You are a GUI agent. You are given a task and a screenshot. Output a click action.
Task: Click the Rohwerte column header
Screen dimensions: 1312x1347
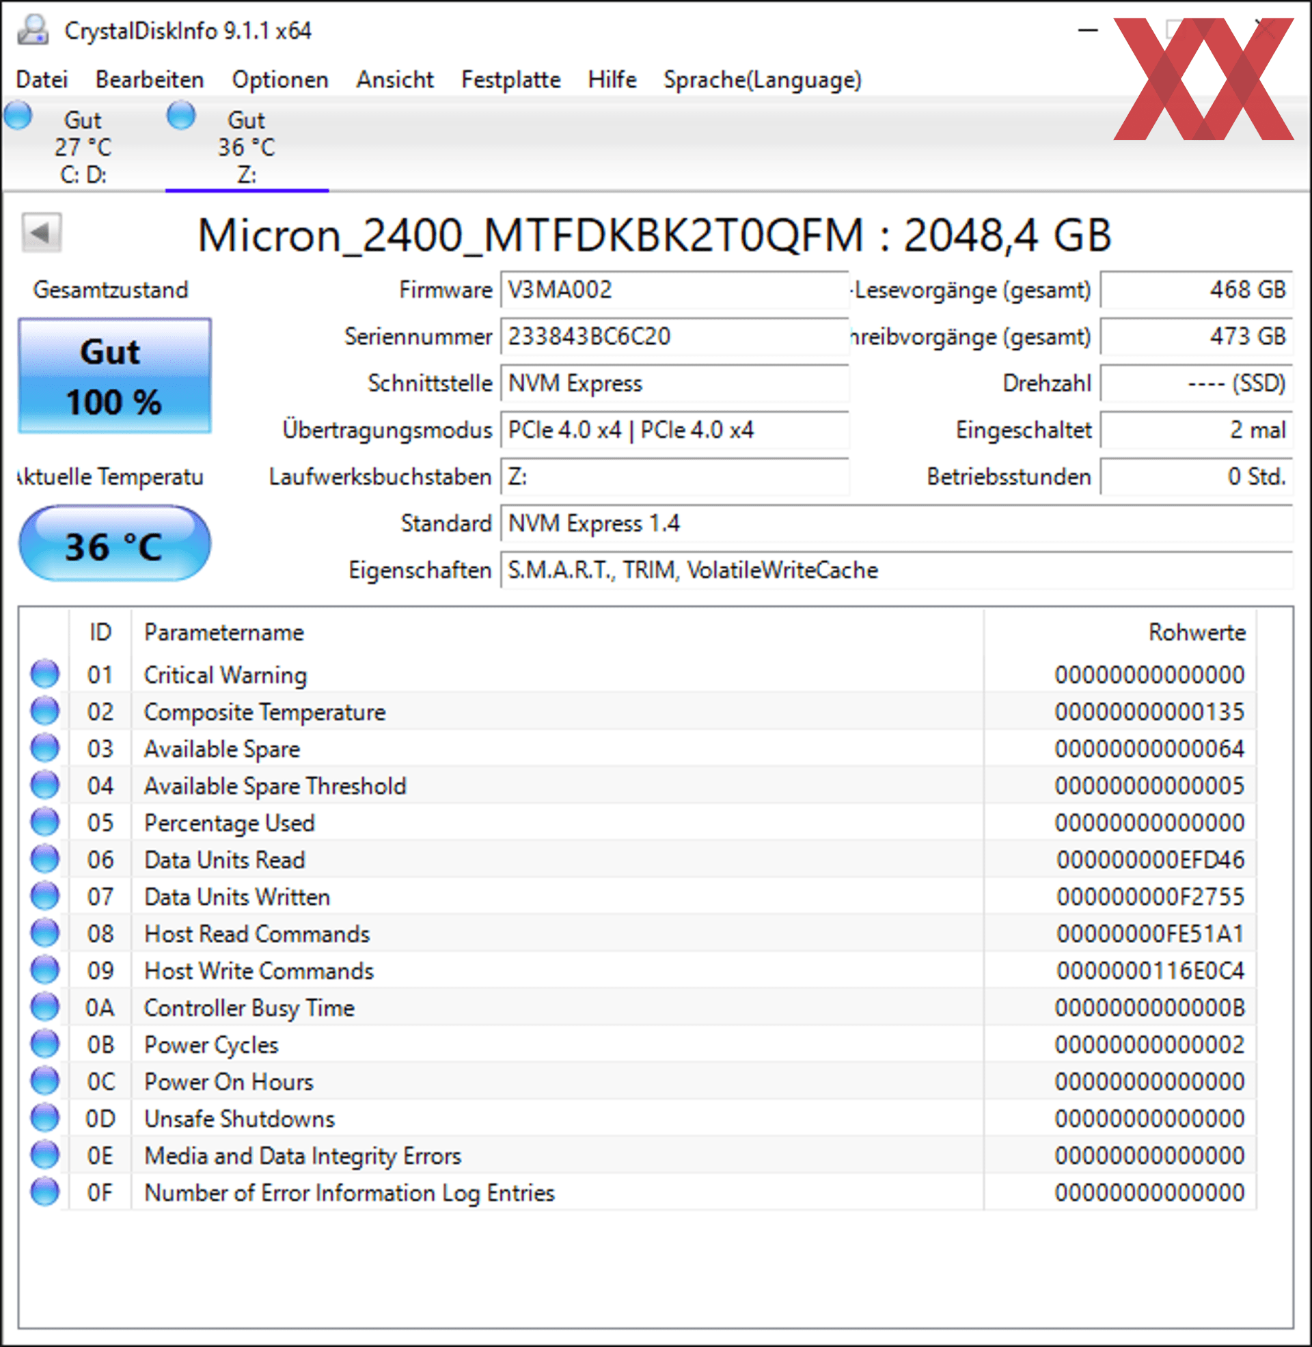pyautogui.click(x=1120, y=632)
